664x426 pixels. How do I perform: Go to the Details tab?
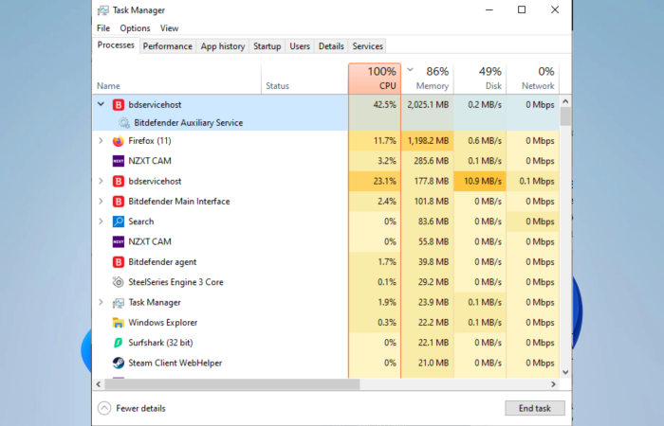(331, 46)
